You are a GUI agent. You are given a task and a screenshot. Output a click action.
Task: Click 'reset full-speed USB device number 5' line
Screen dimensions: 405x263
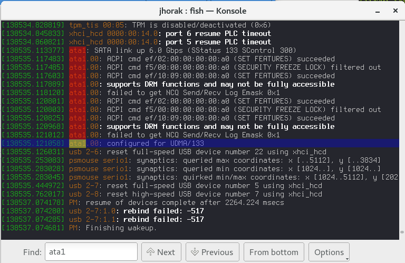[162, 186]
